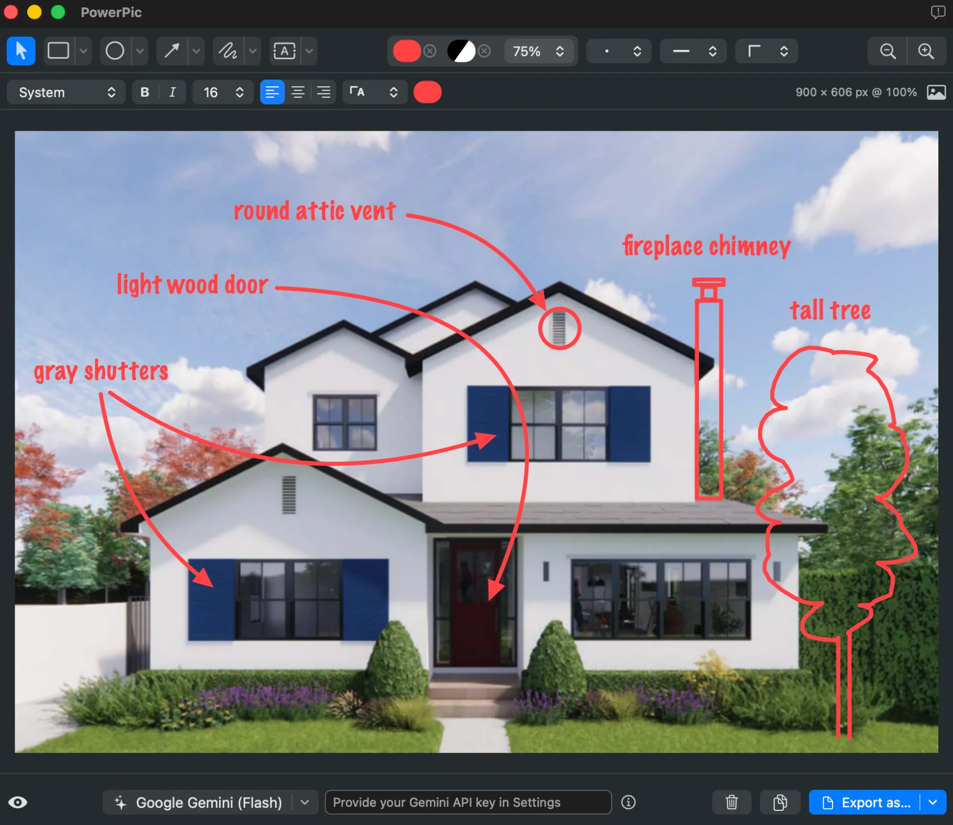Delete with the trash icon
Screen dimensions: 953x825
pos(732,803)
